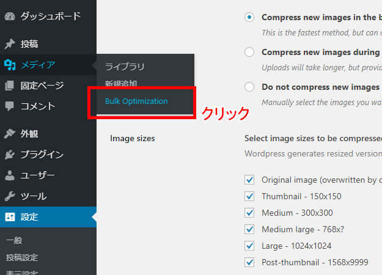382x275 pixels.
Task: Open the 外観 menu item
Action: click(29, 134)
